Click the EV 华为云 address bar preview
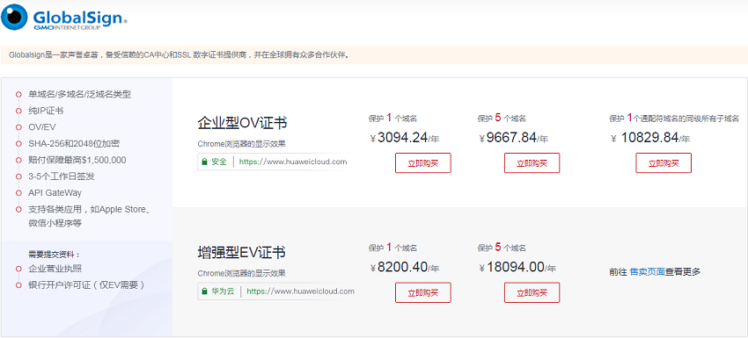Viewport: 748px width, 338px height. click(276, 291)
